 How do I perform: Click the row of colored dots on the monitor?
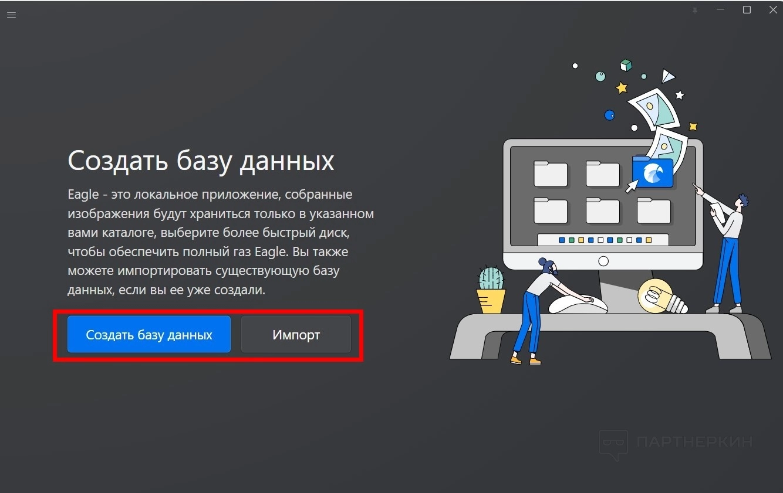(603, 240)
